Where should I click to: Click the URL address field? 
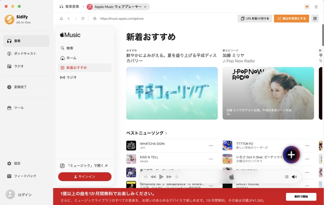point(122,19)
